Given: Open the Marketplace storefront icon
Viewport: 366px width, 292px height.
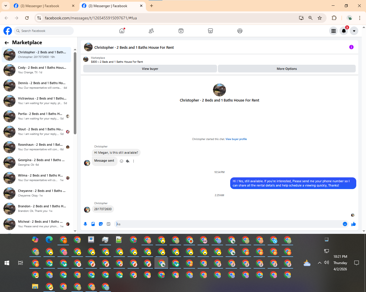Looking at the screenshot, I should (x=210, y=31).
